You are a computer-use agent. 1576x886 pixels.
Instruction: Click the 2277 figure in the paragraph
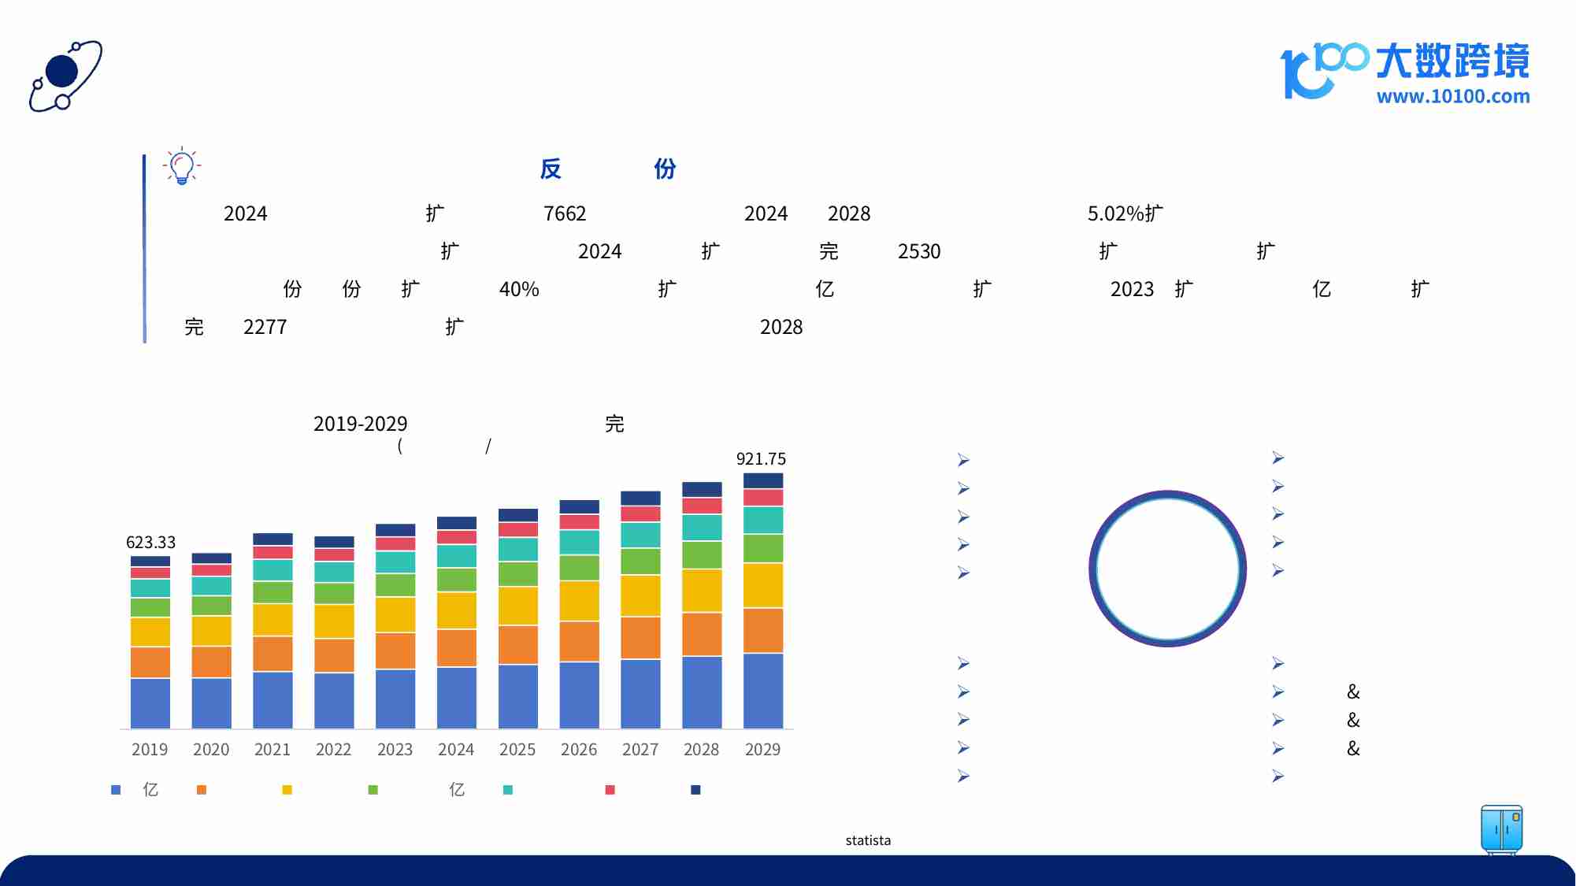265,328
